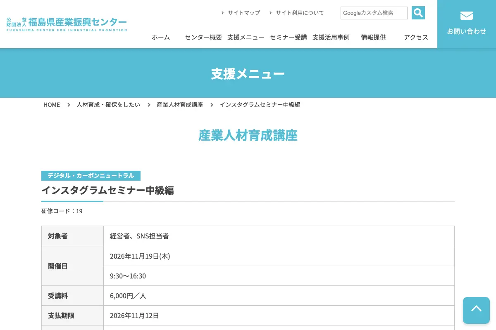Click the scroll-to-top arrow button
Screen dimensions: 496x330
pyautogui.click(x=476, y=310)
